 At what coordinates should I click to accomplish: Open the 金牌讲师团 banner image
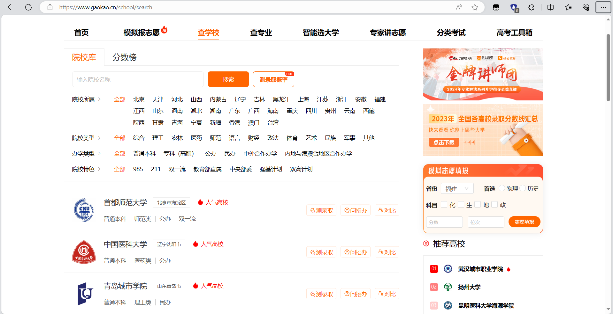[x=483, y=74]
